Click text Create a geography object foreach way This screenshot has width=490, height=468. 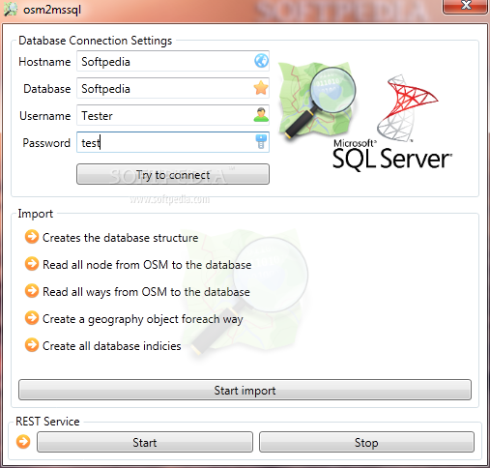[143, 319]
